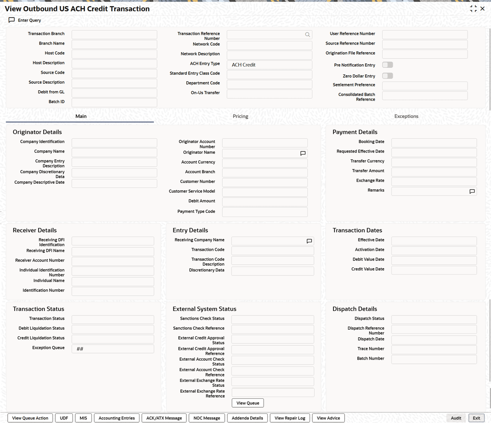Click the Exit button
This screenshot has height=423, width=491.
click(x=476, y=418)
